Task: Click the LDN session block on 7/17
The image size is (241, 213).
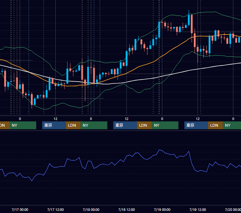Action: pos(73,125)
